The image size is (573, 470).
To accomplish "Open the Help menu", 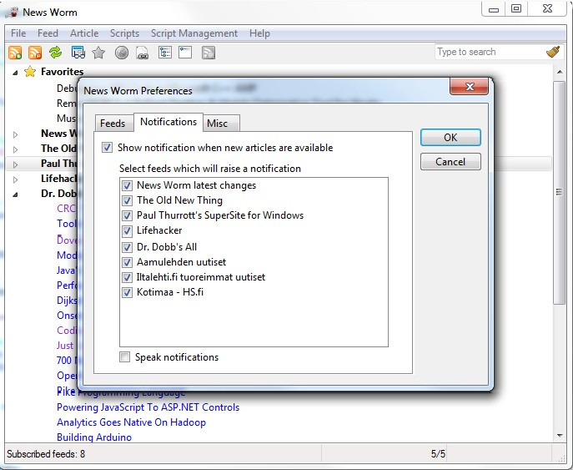I will pos(260,33).
